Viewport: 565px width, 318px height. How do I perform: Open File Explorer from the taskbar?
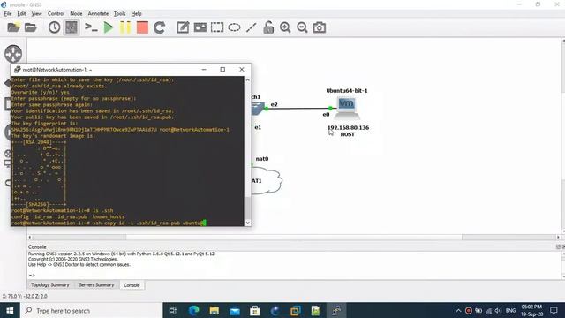click(214, 310)
